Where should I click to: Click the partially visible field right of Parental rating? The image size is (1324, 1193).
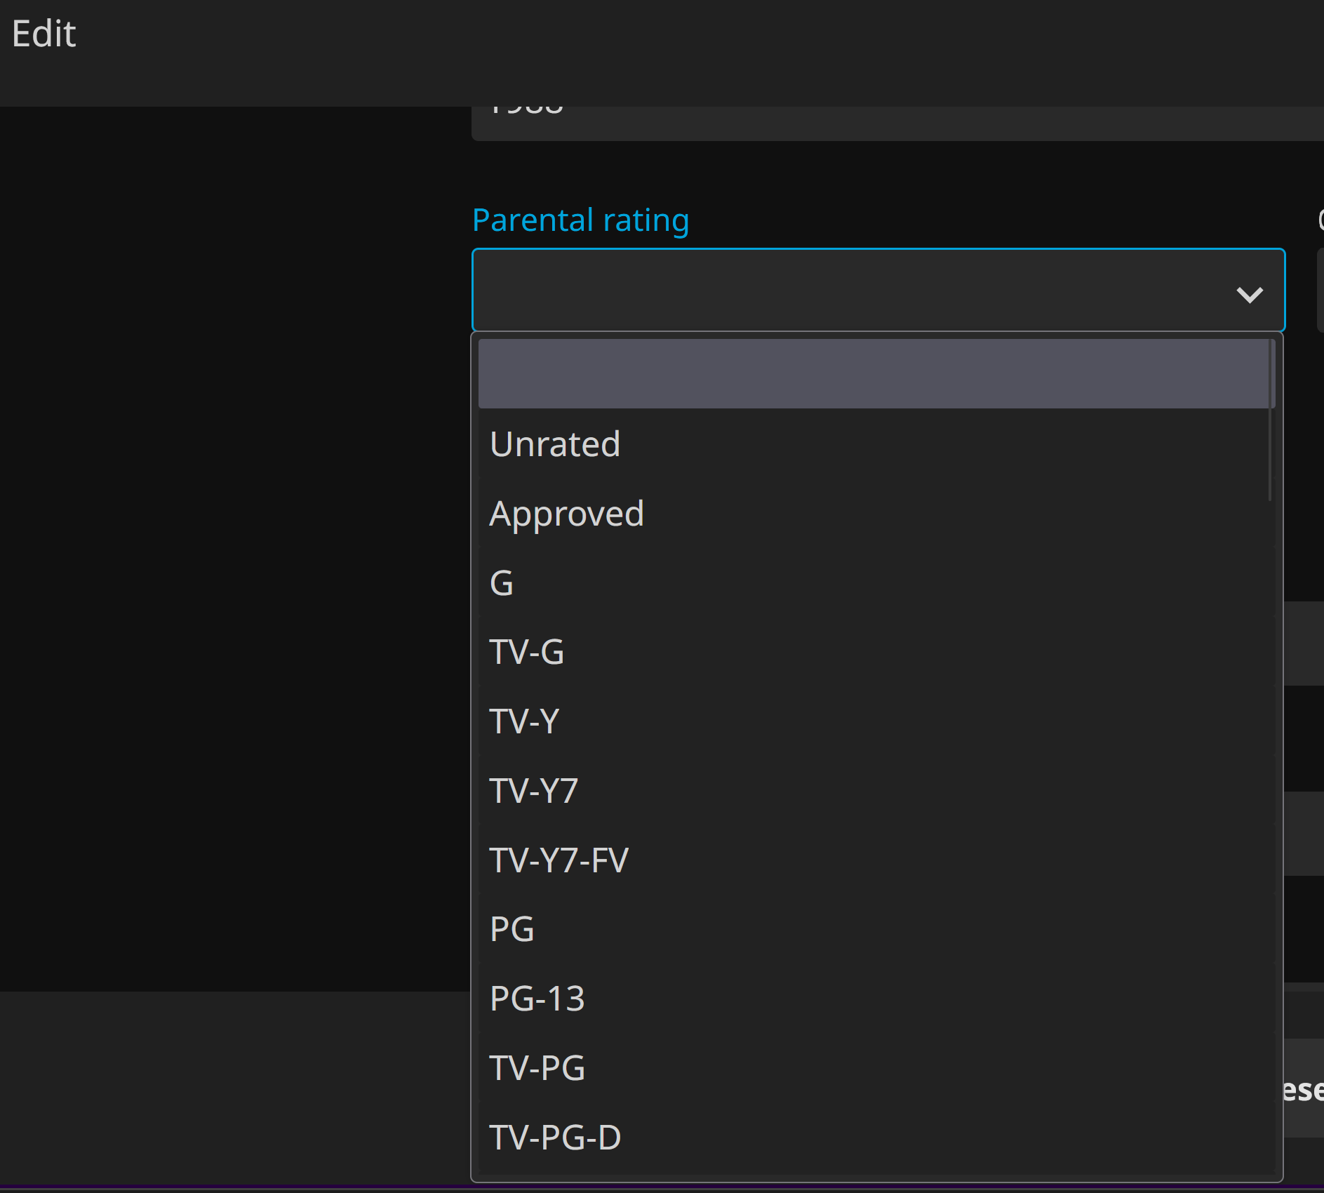pyautogui.click(x=1319, y=290)
